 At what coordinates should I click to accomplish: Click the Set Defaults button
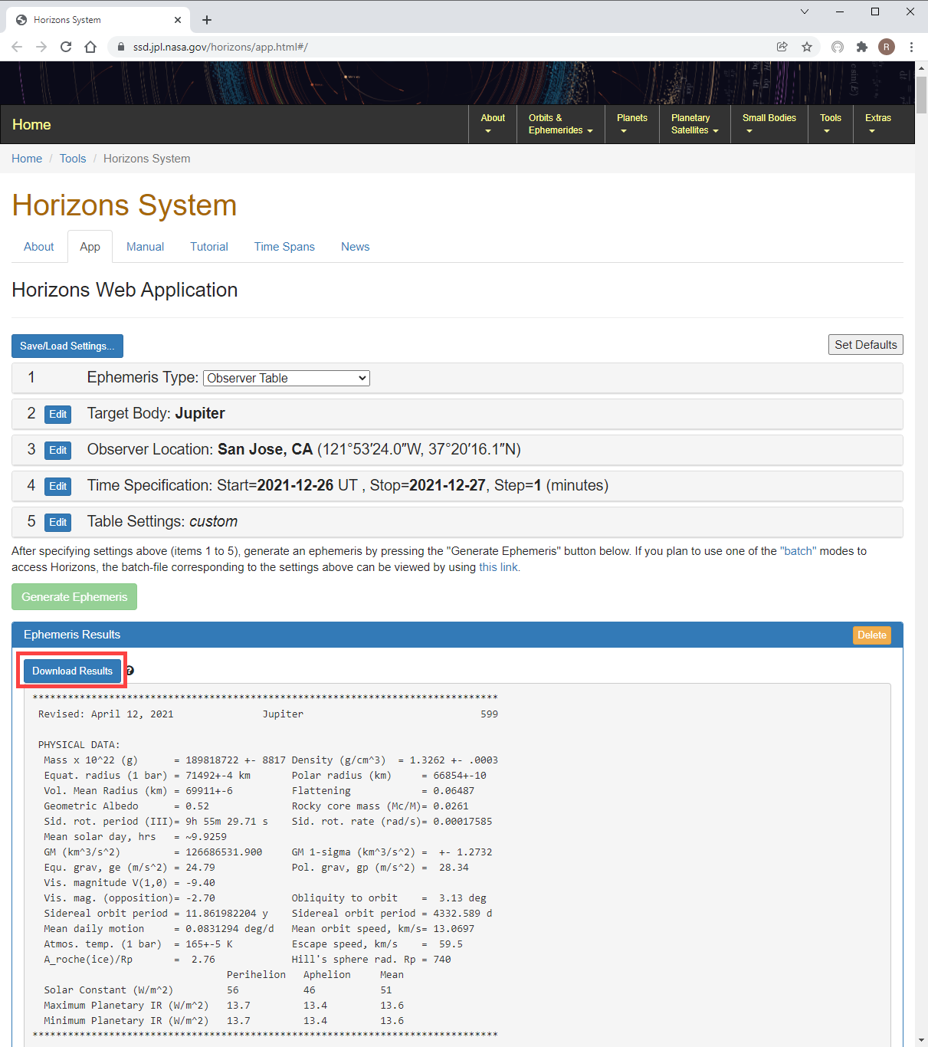point(866,345)
